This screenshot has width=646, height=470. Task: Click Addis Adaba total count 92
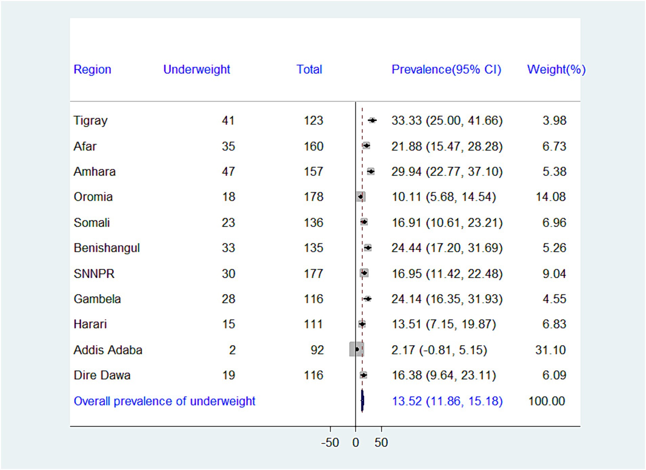pos(317,350)
